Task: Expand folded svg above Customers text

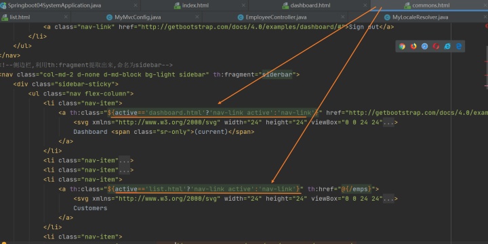Action: pyautogui.click(x=388, y=199)
